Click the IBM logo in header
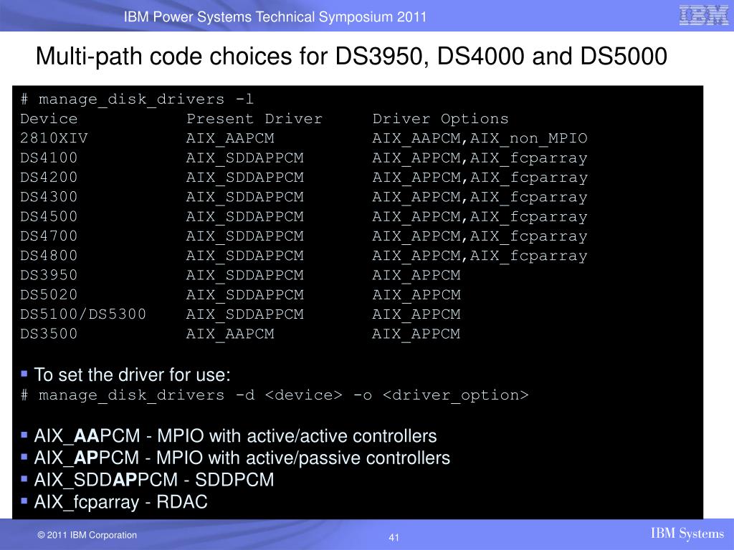The image size is (734, 550). (704, 16)
